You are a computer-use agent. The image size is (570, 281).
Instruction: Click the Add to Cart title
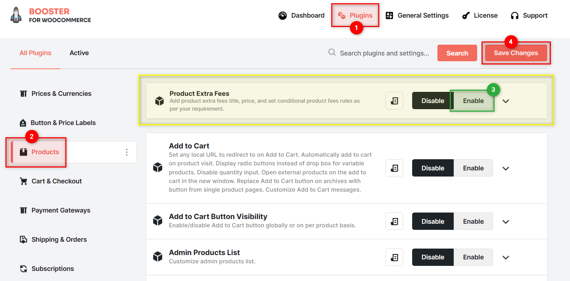click(189, 146)
